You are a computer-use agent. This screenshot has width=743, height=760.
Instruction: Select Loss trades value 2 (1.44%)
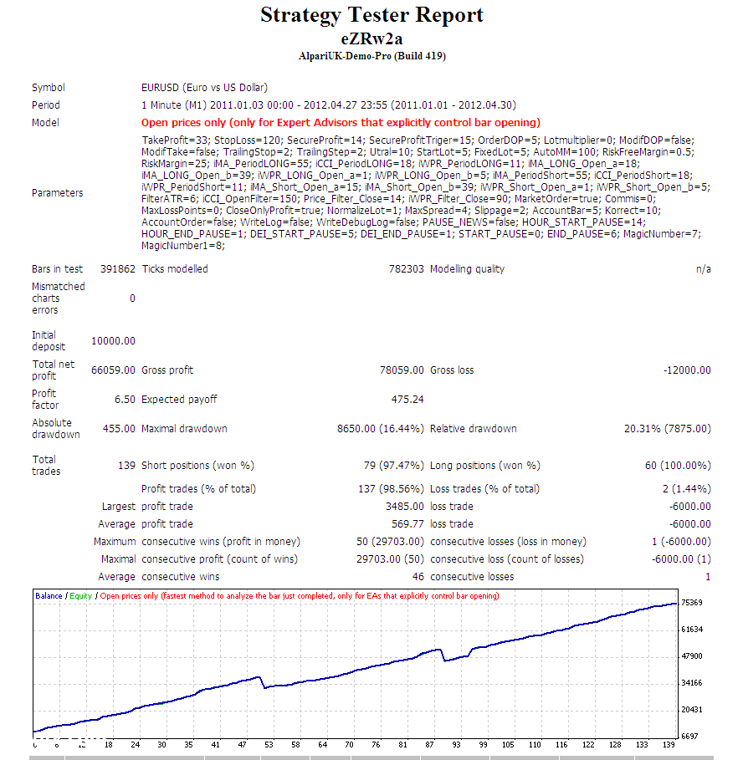[x=687, y=489]
